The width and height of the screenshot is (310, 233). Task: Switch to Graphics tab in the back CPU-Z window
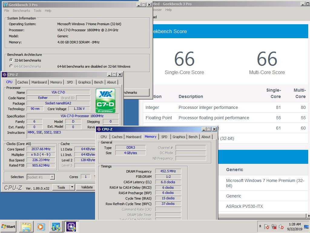(x=84, y=82)
